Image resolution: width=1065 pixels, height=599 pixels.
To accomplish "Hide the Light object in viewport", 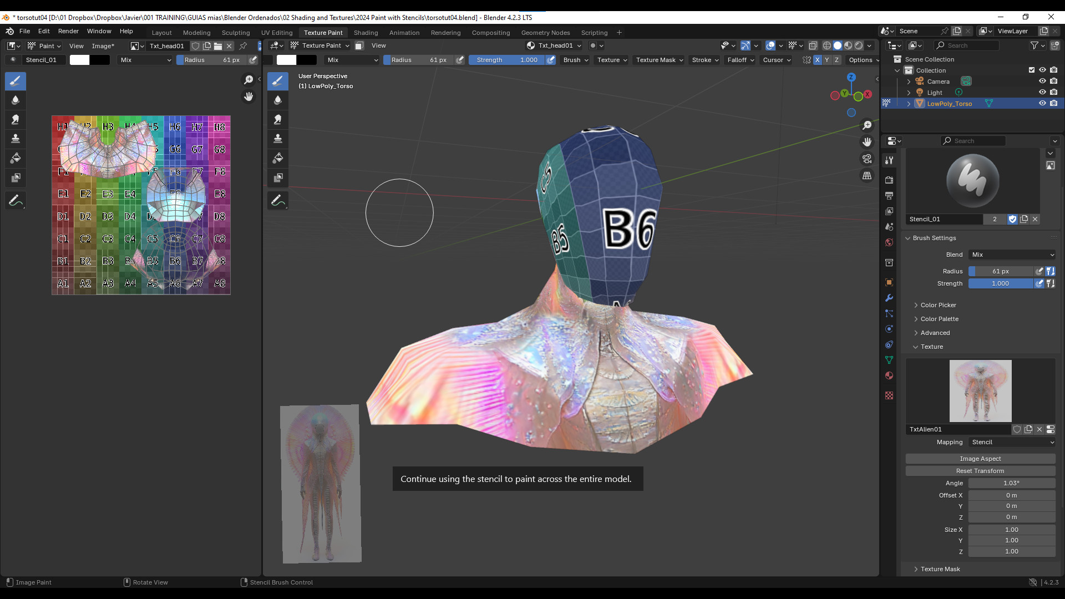I will [1042, 93].
